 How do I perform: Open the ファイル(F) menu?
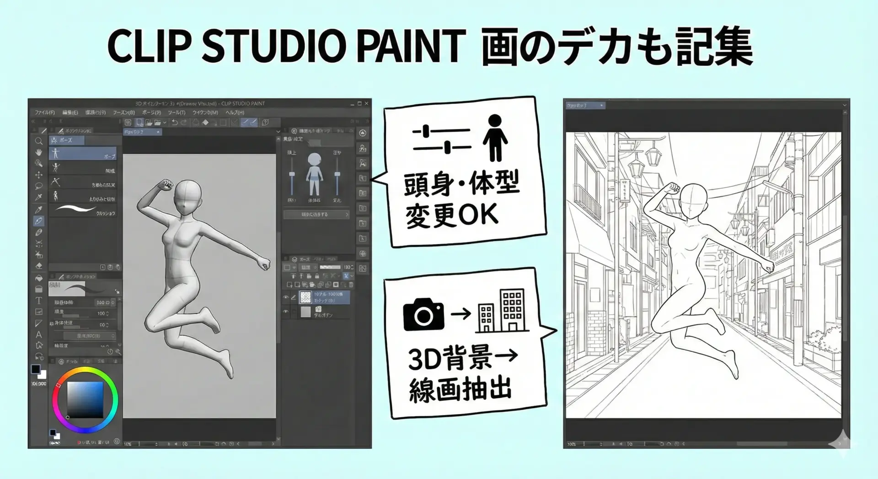click(45, 113)
